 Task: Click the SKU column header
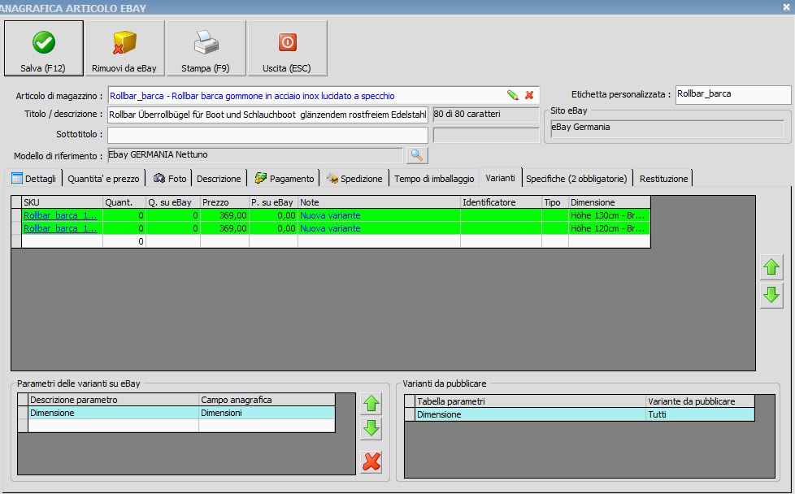[x=63, y=202]
